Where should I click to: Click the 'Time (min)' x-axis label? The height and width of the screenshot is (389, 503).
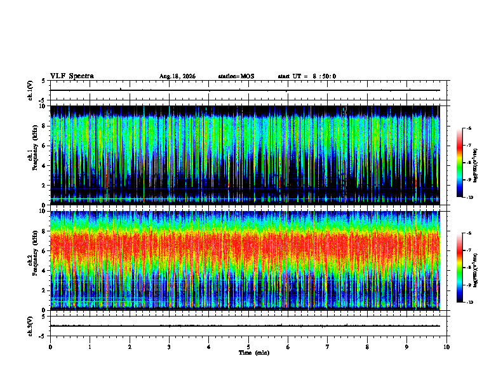254,353
